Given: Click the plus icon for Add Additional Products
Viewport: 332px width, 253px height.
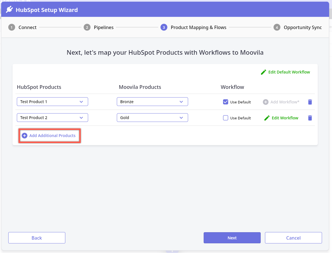Looking at the screenshot, I should pos(25,136).
